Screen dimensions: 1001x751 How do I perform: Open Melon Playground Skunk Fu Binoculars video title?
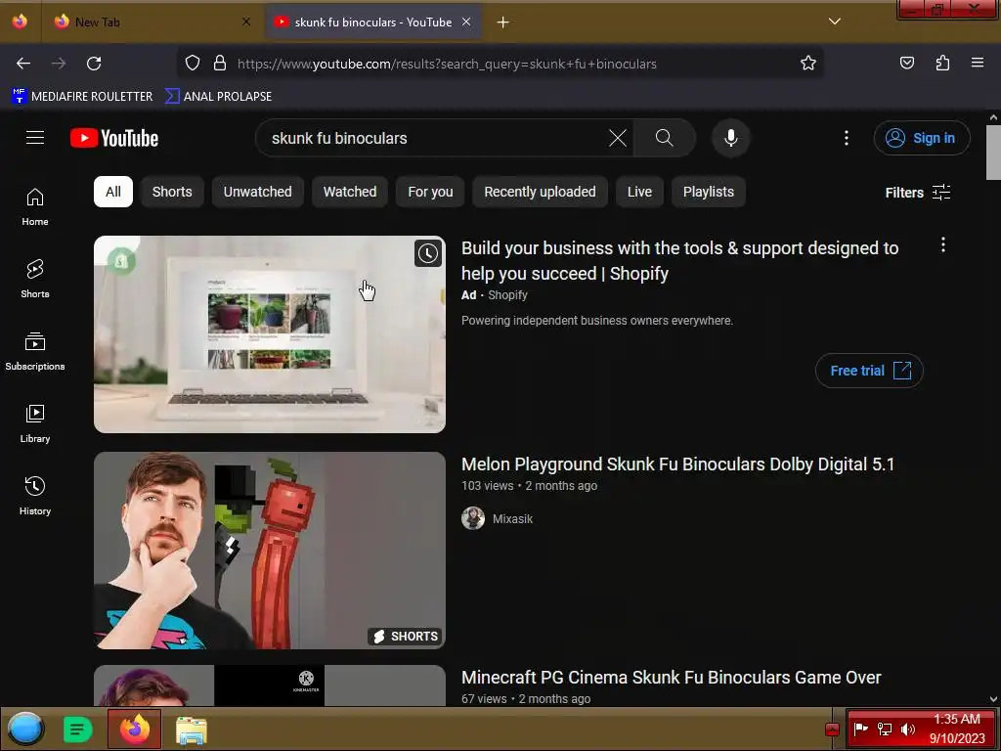click(x=678, y=464)
